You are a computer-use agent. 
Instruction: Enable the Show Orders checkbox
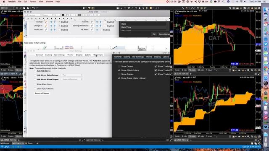click(119, 66)
